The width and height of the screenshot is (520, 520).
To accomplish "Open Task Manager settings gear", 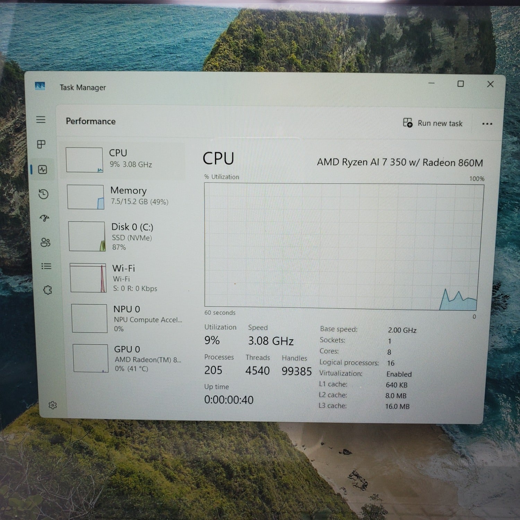I will pos(53,405).
